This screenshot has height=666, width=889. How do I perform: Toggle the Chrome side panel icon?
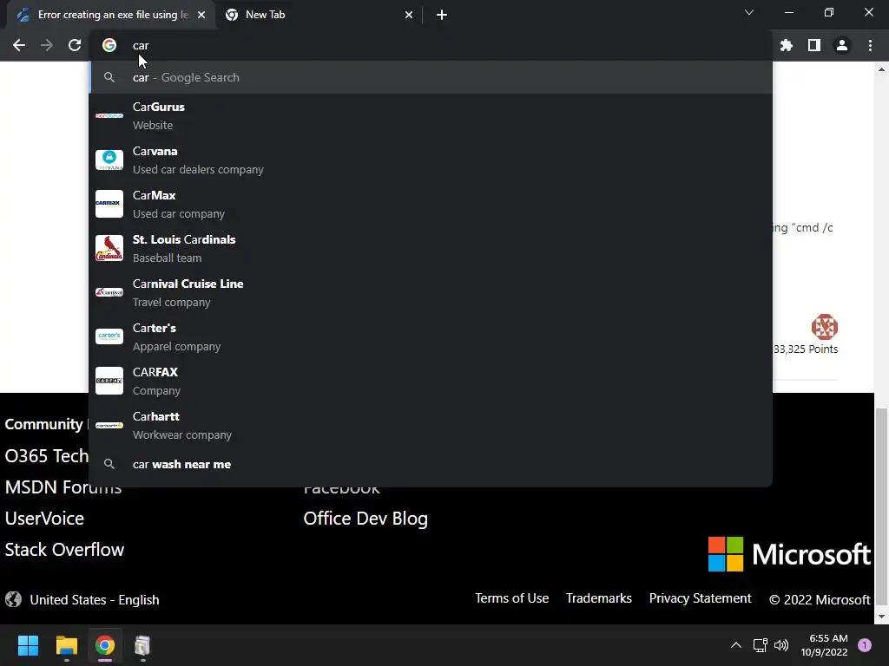(x=814, y=45)
